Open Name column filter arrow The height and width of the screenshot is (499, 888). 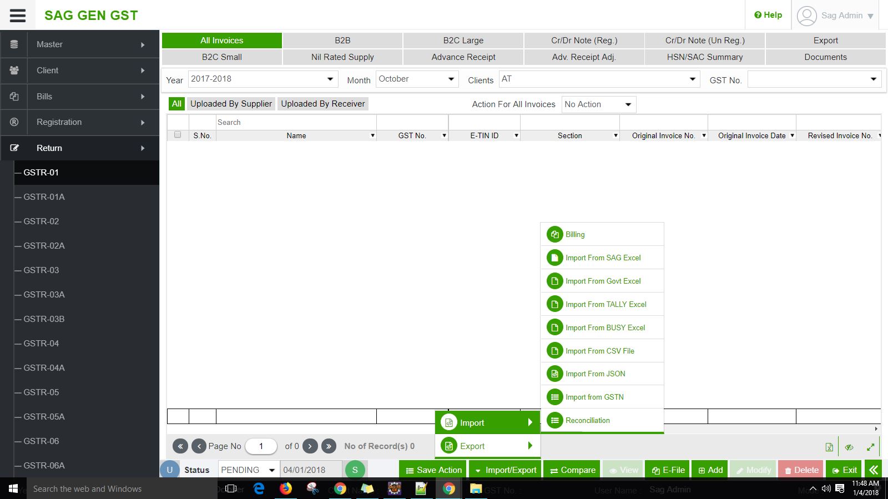[x=372, y=135]
